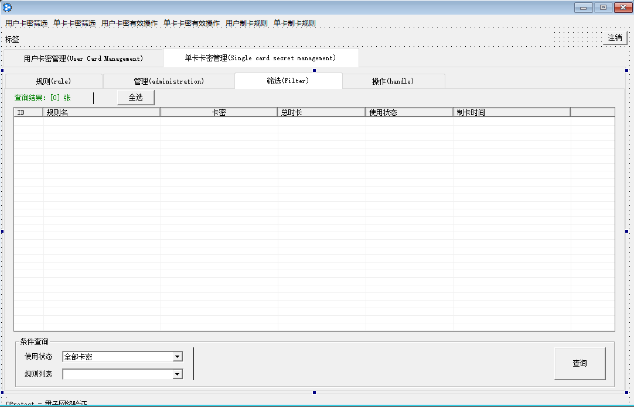Viewport: 634px width, 407px height.
Task: Open the 单卡卡密有效操作 menu
Action: coord(192,23)
